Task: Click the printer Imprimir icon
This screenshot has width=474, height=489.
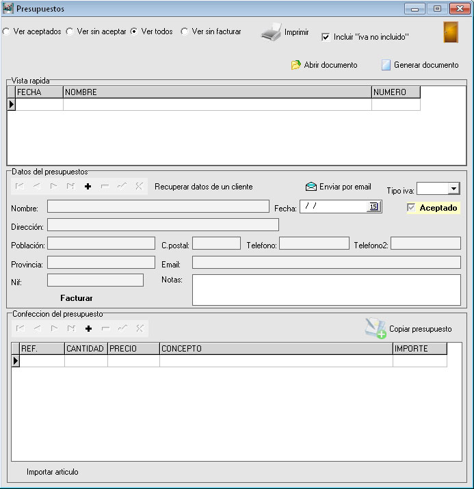Action: [272, 33]
